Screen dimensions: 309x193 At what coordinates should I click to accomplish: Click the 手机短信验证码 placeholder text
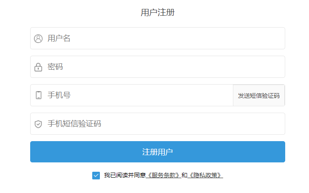click(x=74, y=124)
